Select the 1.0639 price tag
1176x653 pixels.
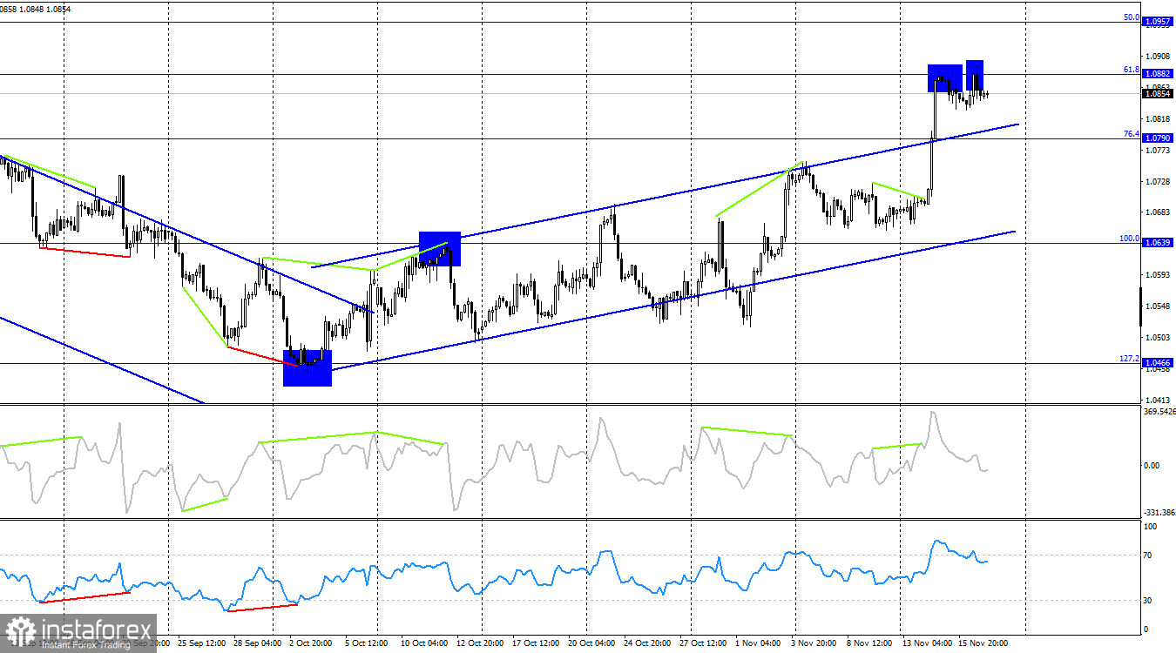[x=1158, y=243]
